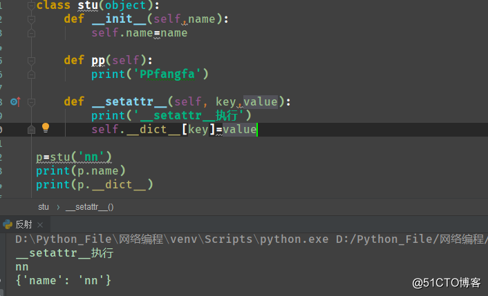
Task: Click console output __setattr__执行
Action: (x=64, y=253)
